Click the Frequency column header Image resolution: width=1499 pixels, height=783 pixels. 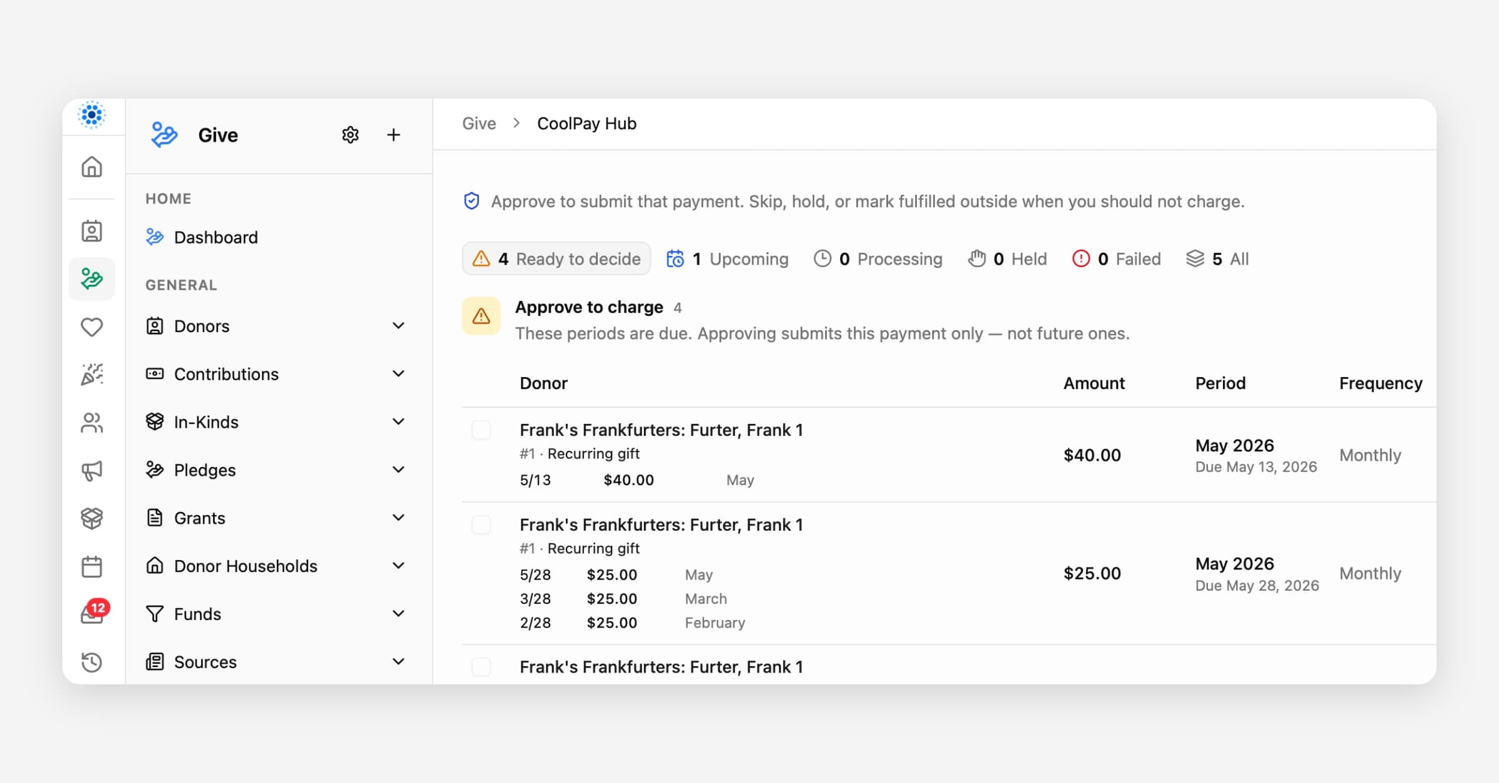pos(1381,383)
